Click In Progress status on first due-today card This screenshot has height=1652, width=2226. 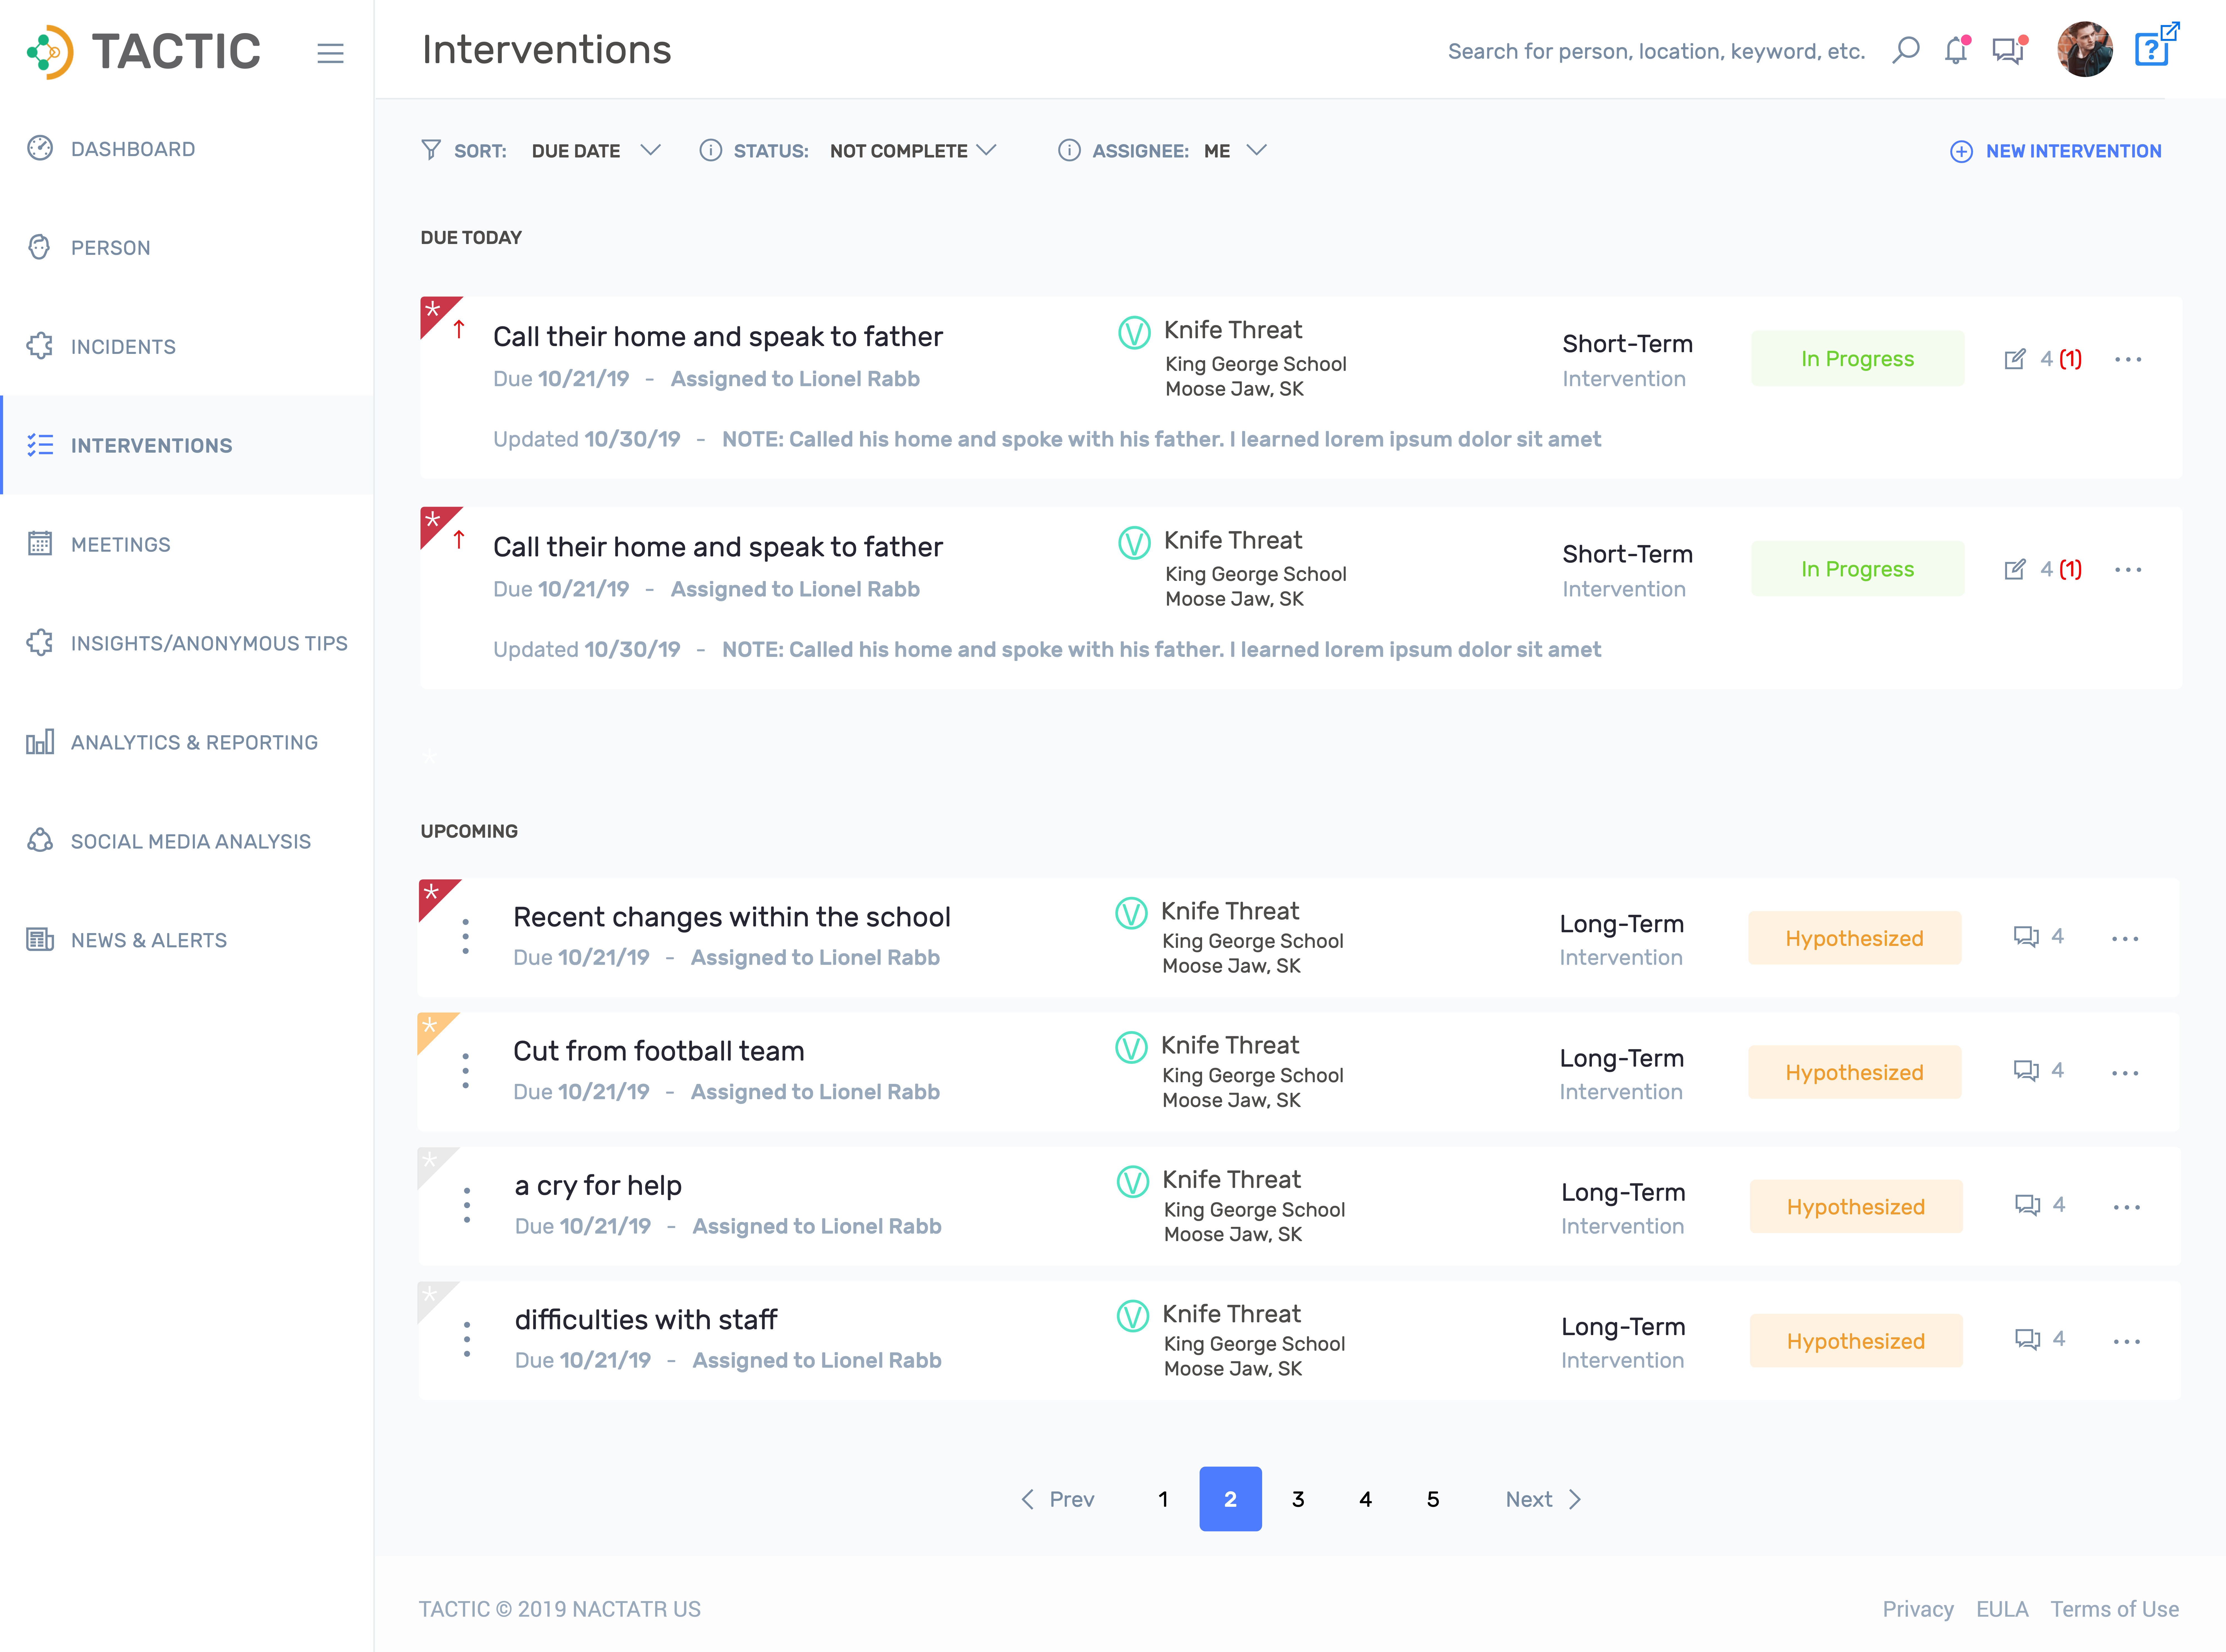(x=1857, y=358)
